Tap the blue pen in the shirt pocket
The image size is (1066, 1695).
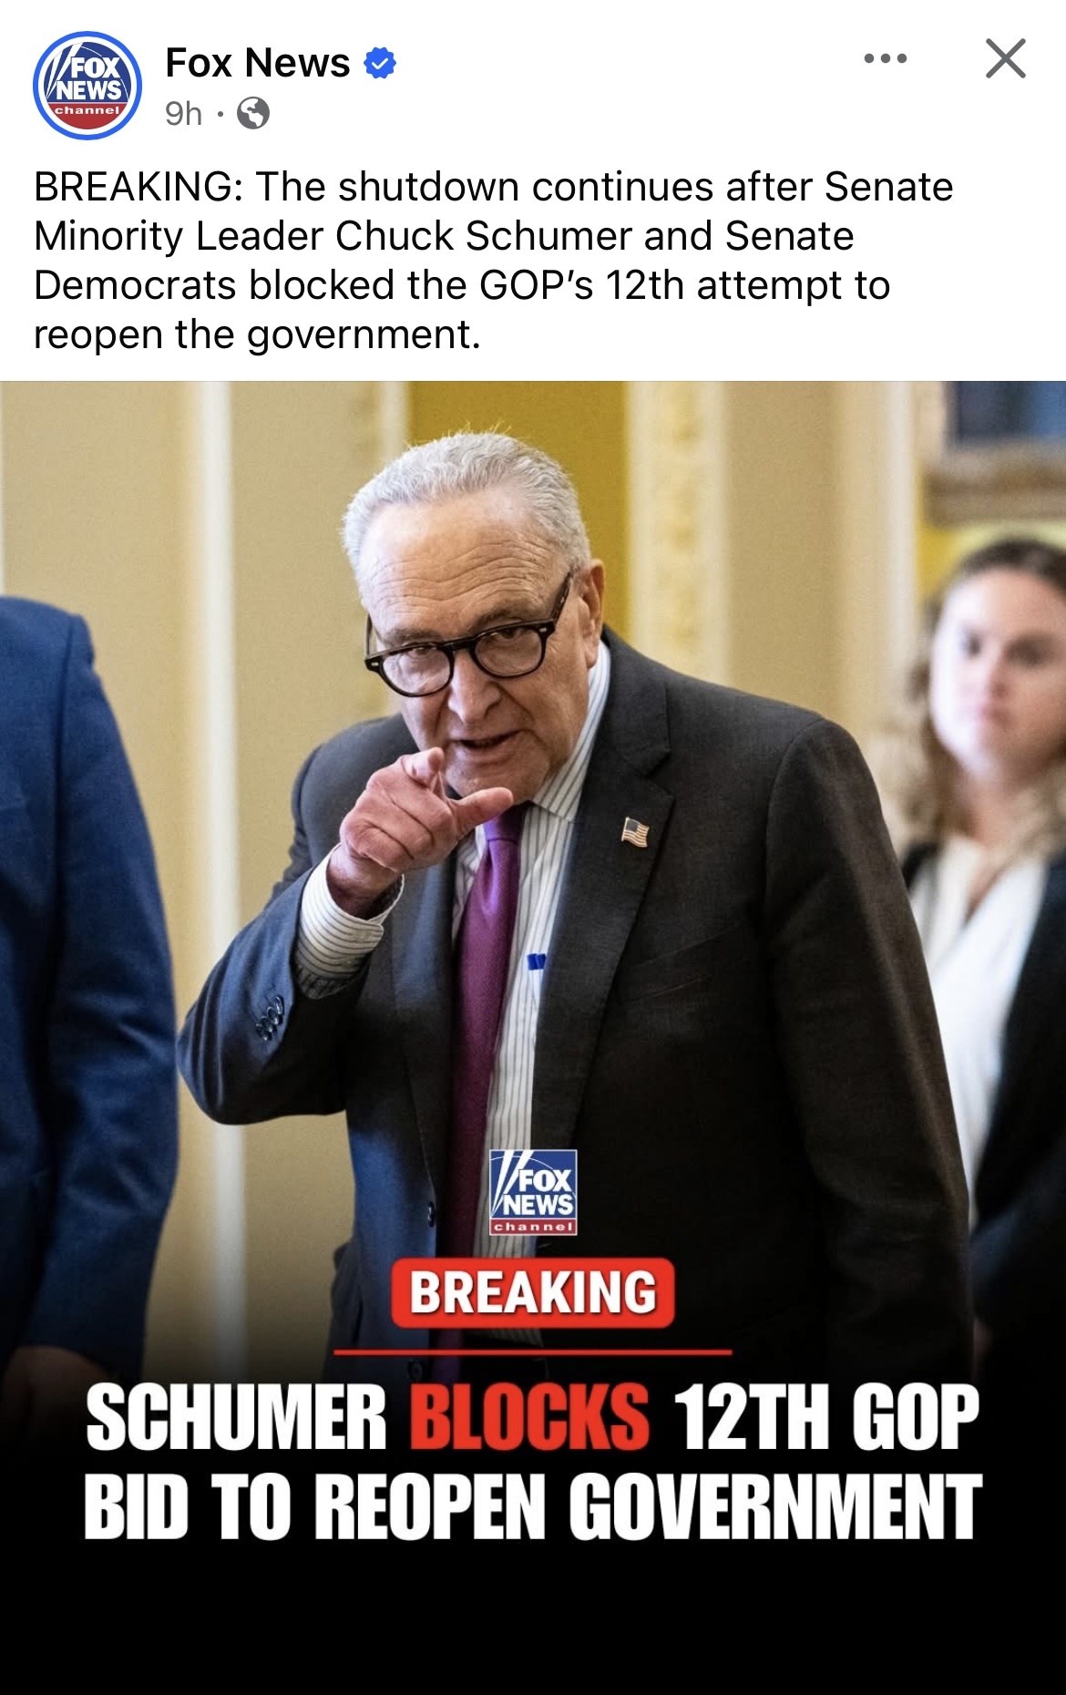point(537,962)
